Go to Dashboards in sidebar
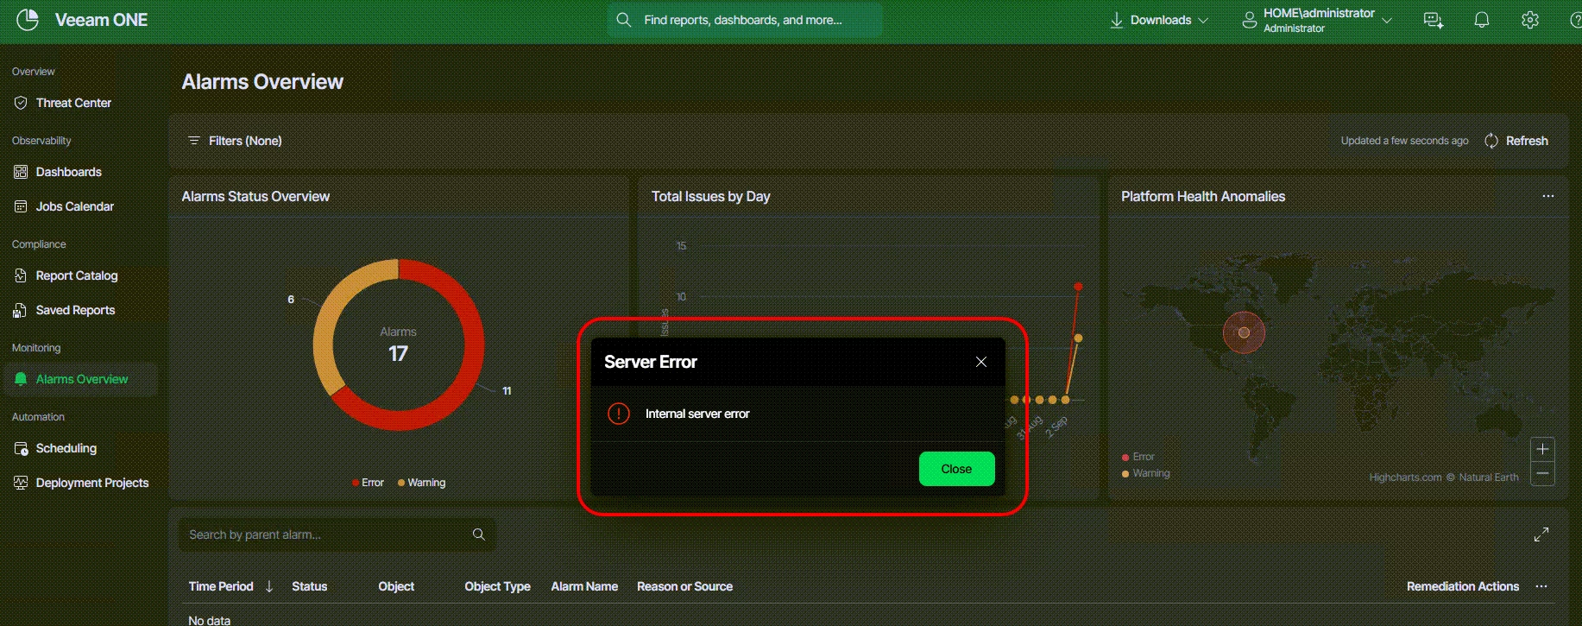The image size is (1582, 626). [69, 172]
